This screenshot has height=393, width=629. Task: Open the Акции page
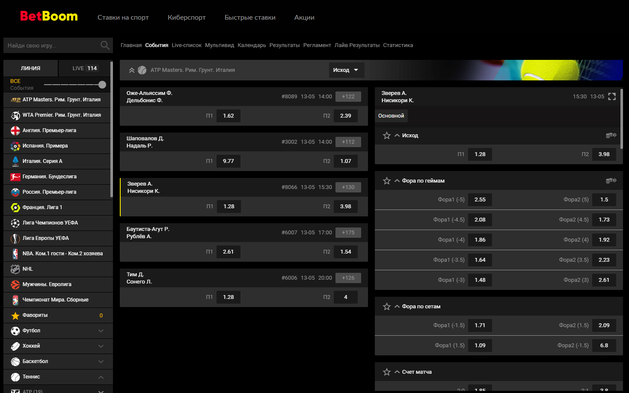point(304,18)
